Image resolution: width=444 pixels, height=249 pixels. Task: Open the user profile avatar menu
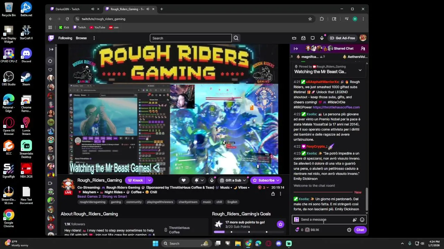tap(363, 38)
